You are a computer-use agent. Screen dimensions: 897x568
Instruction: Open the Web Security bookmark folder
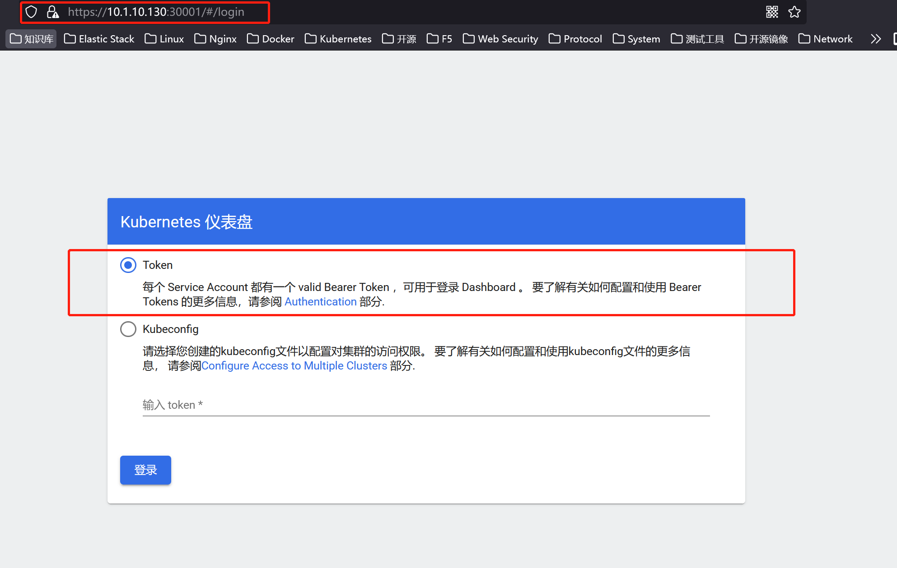click(500, 39)
